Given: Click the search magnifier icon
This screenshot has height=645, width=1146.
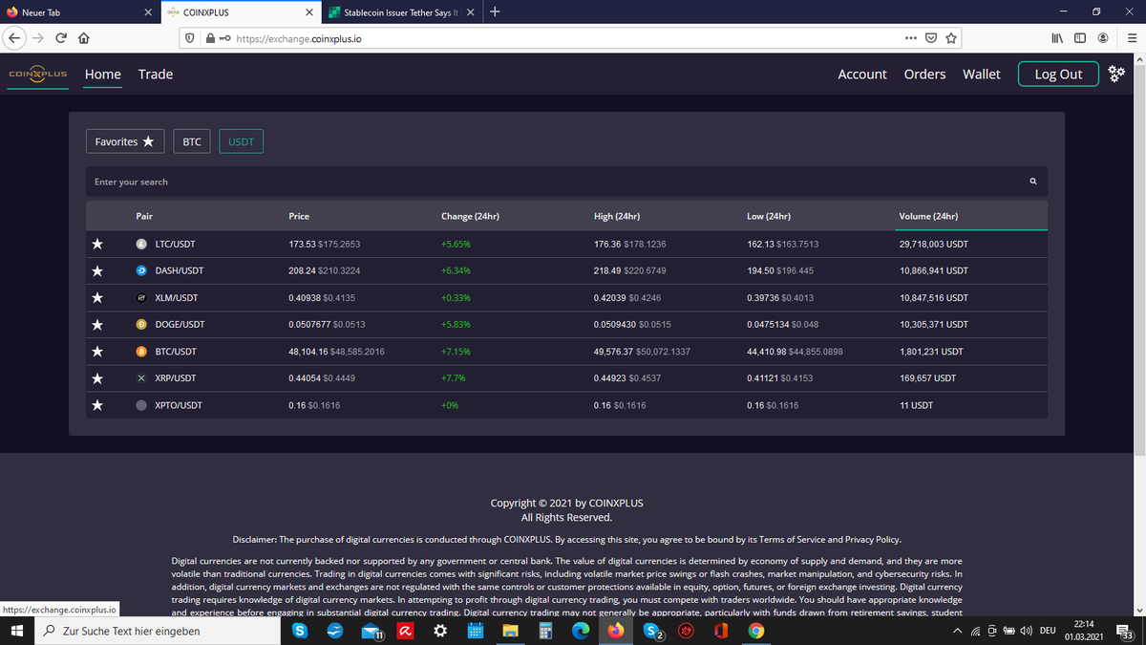Looking at the screenshot, I should pos(1033,182).
